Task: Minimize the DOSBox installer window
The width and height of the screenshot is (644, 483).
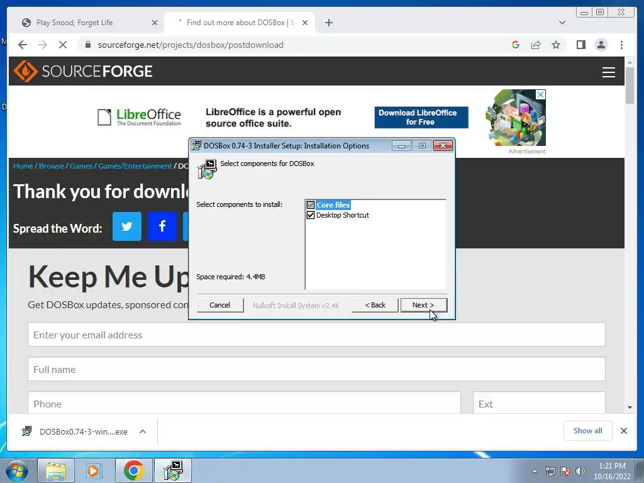Action: pyautogui.click(x=401, y=146)
